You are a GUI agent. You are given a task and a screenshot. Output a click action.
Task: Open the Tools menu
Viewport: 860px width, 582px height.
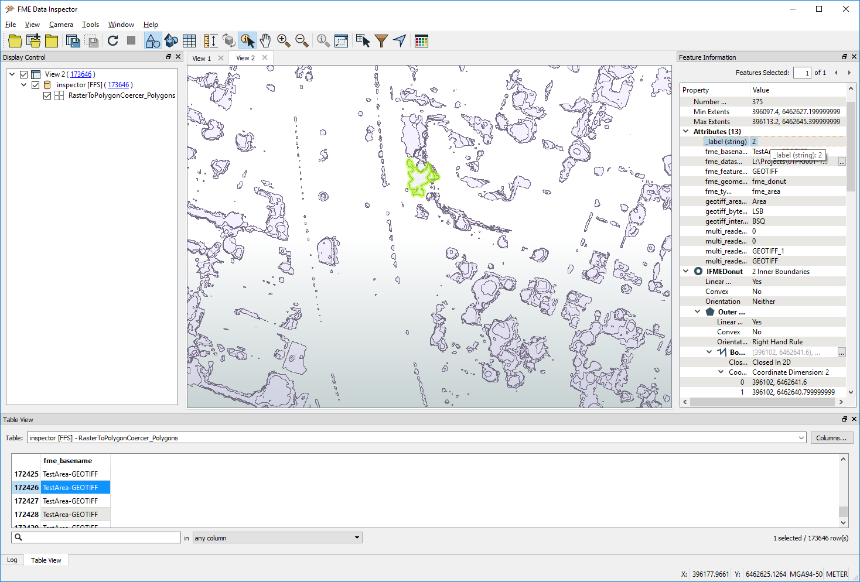click(90, 25)
